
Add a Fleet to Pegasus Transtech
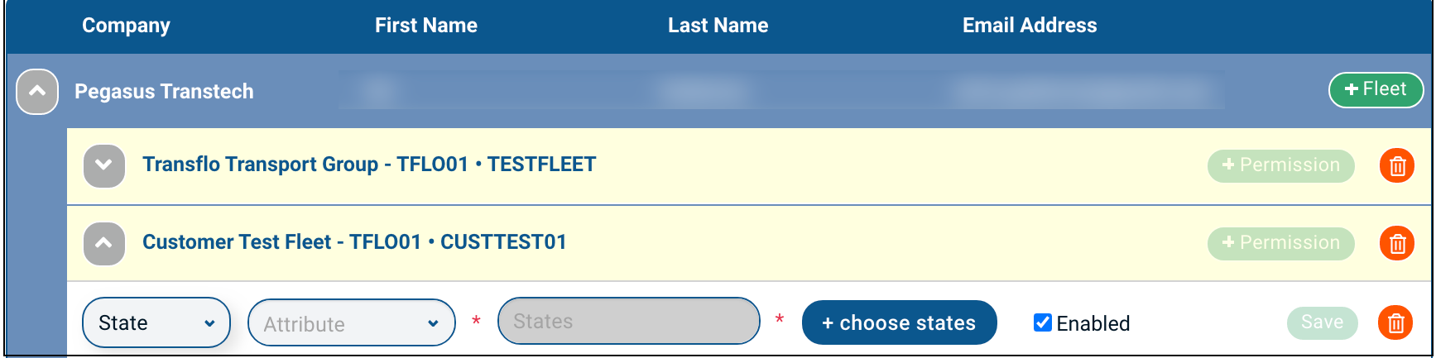click(x=1375, y=89)
